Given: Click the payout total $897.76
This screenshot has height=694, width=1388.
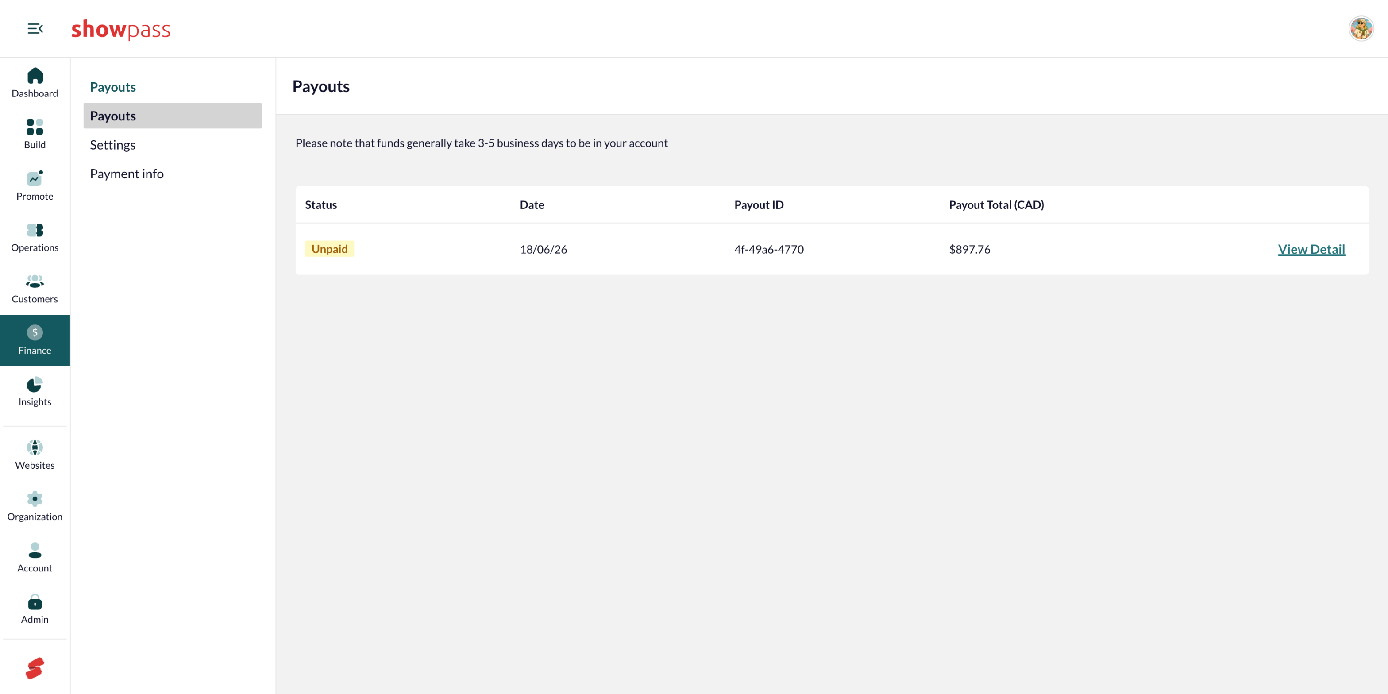Looking at the screenshot, I should coord(969,249).
